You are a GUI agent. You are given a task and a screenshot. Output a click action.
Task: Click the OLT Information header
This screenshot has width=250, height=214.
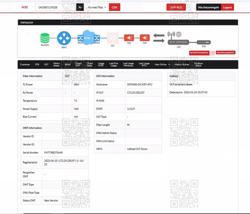click(105, 76)
